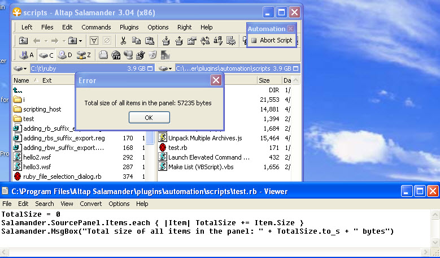Select the scripting_host folder
This screenshot has height=258, width=440.
42,109
